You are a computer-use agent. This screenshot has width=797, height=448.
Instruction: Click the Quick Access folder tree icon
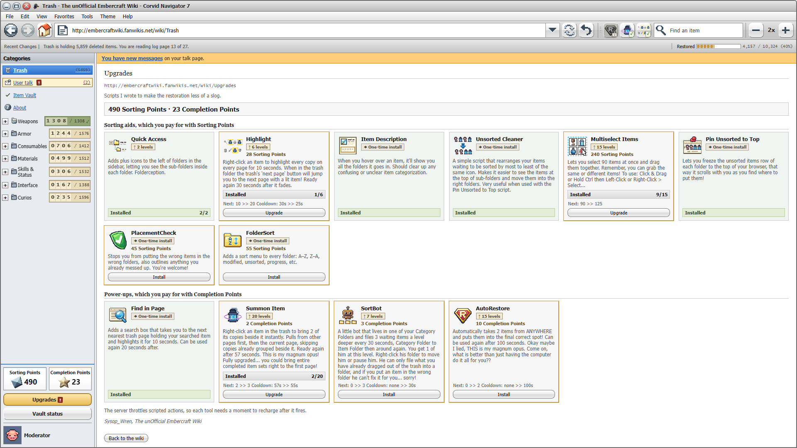point(118,145)
